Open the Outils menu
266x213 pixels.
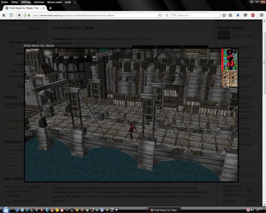[x=68, y=2]
